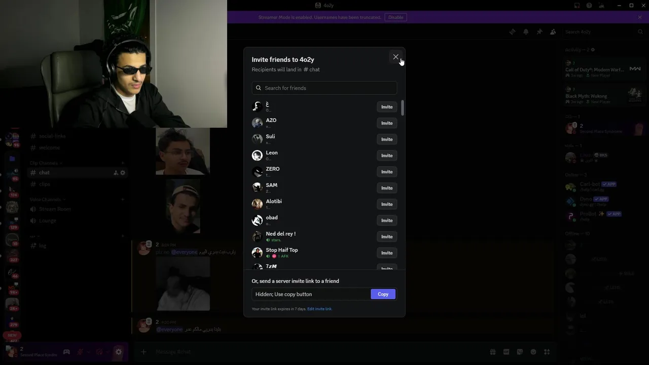
Task: Add a channel to Voice Channels
Action: (123, 200)
